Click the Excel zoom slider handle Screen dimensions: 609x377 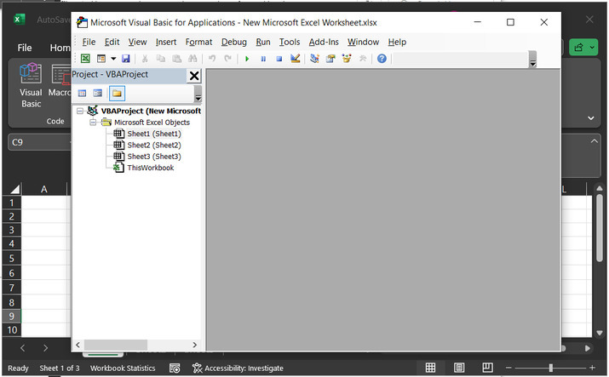(x=551, y=368)
